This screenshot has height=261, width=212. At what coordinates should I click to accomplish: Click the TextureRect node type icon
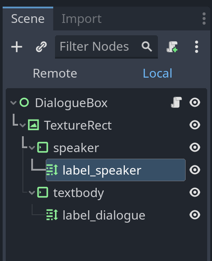33,125
